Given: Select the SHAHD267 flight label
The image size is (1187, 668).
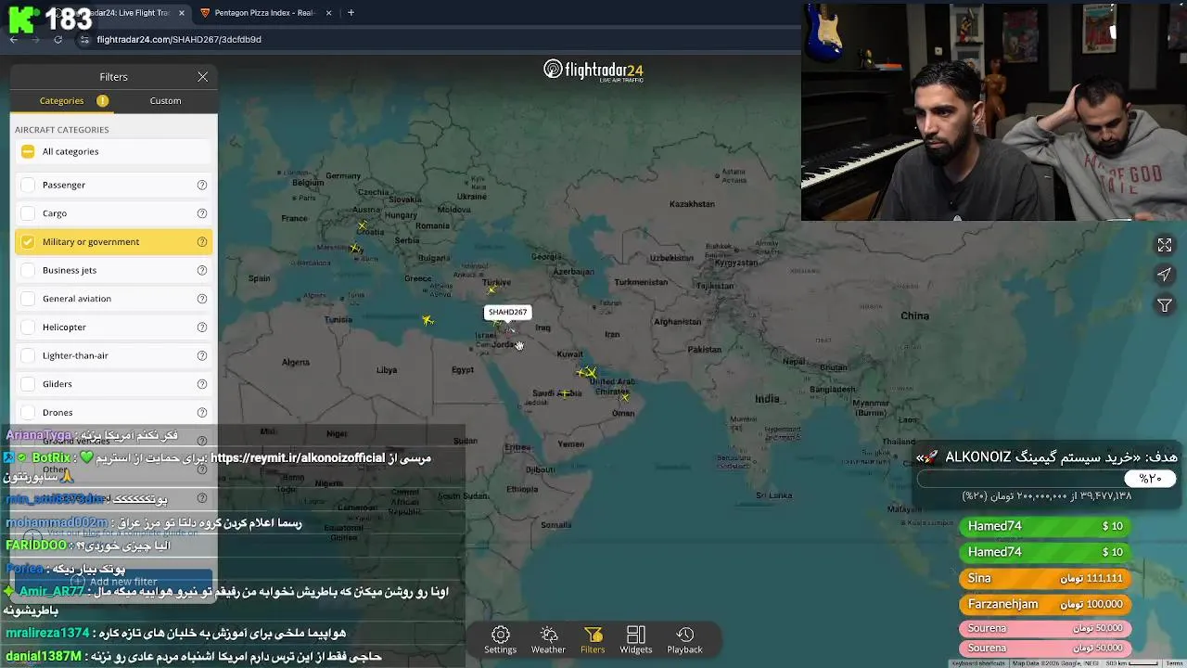Looking at the screenshot, I should [507, 312].
